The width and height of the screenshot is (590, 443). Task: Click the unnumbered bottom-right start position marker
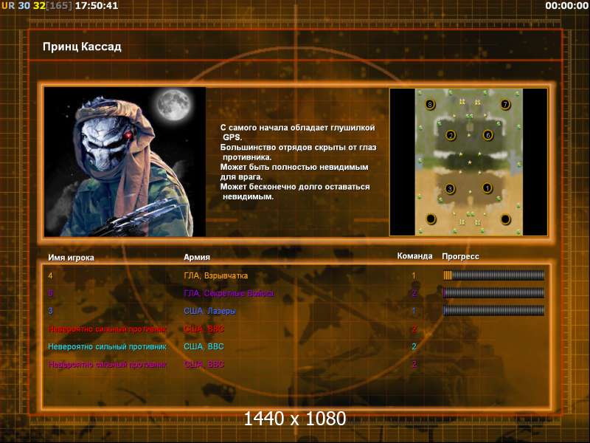pos(505,219)
